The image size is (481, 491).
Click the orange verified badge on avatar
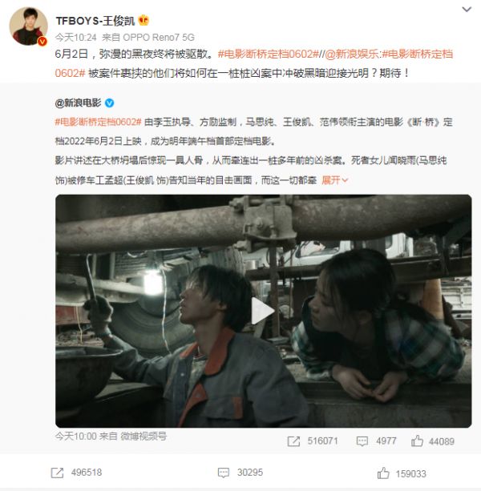[x=42, y=42]
